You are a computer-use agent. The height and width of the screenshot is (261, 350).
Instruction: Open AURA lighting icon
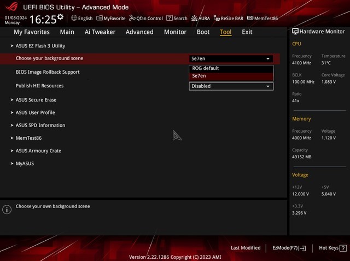194,18
